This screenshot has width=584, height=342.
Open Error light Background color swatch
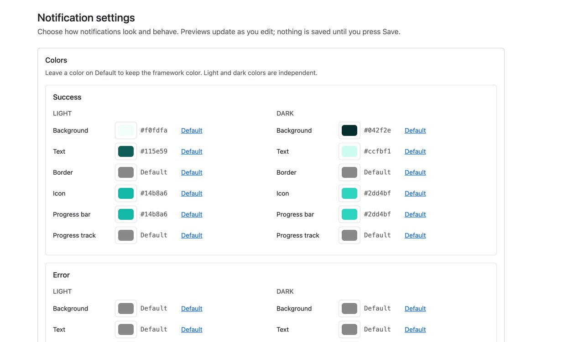click(126, 308)
